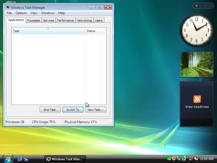
Task: Open the Windows Security shield tray icon
Action: coord(174,158)
